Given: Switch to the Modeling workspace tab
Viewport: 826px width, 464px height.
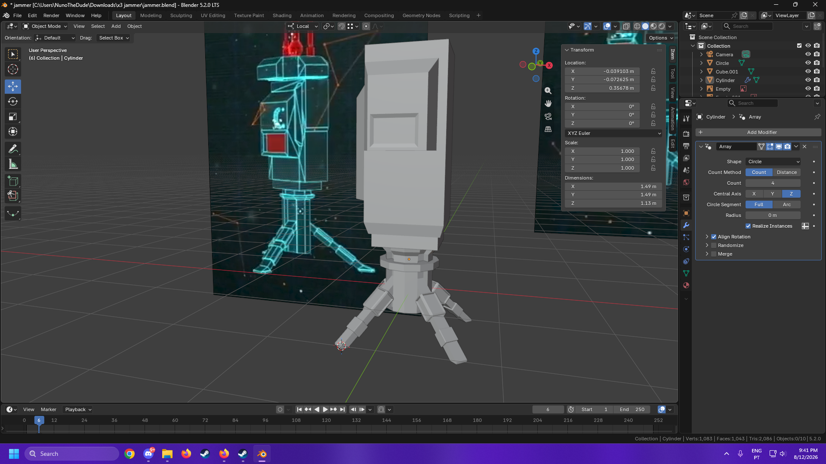Looking at the screenshot, I should pos(151,15).
